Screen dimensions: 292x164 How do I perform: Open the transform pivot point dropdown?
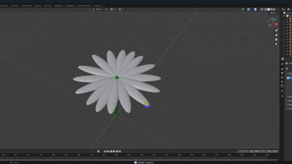pos(107,9)
